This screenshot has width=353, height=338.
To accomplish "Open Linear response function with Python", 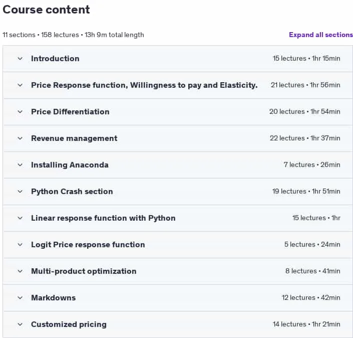I will pyautogui.click(x=103, y=218).
